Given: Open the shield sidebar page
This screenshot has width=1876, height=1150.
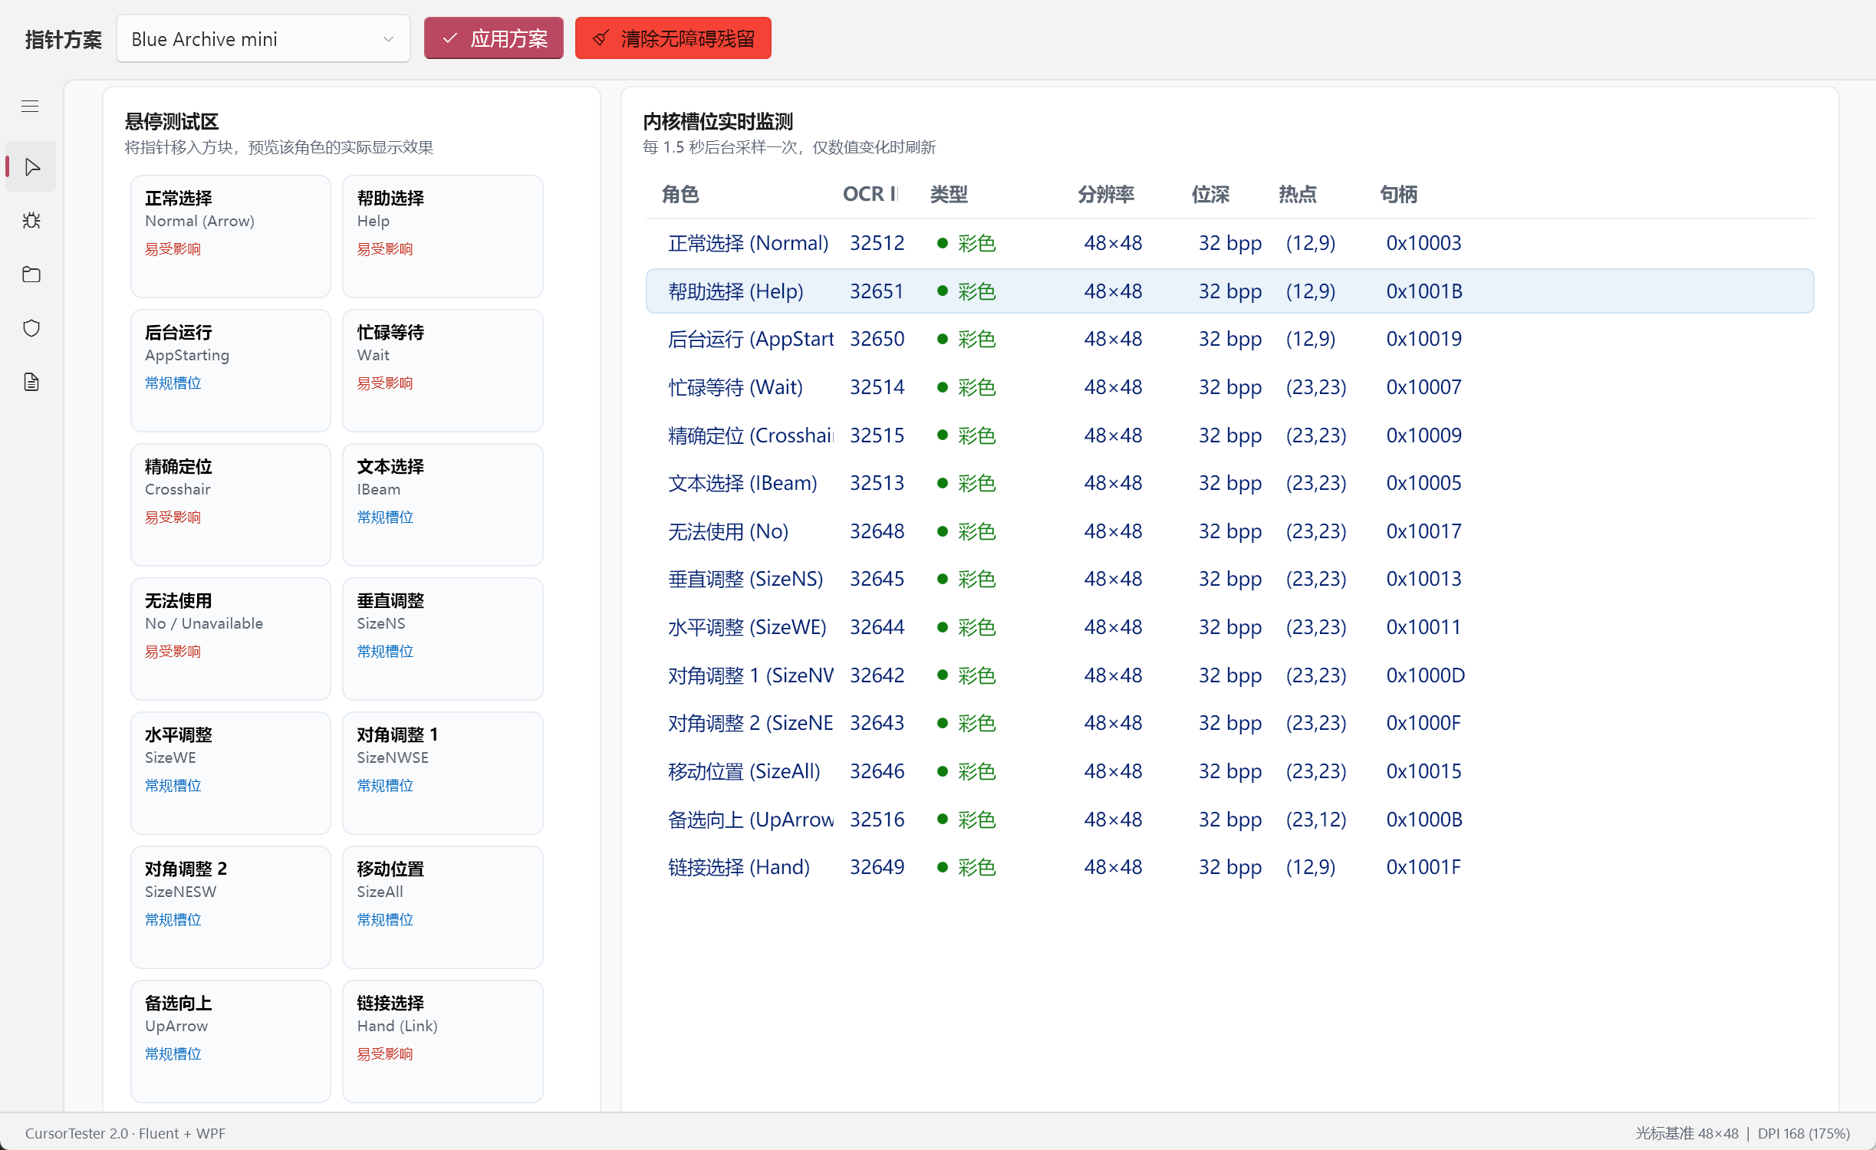Looking at the screenshot, I should point(31,328).
